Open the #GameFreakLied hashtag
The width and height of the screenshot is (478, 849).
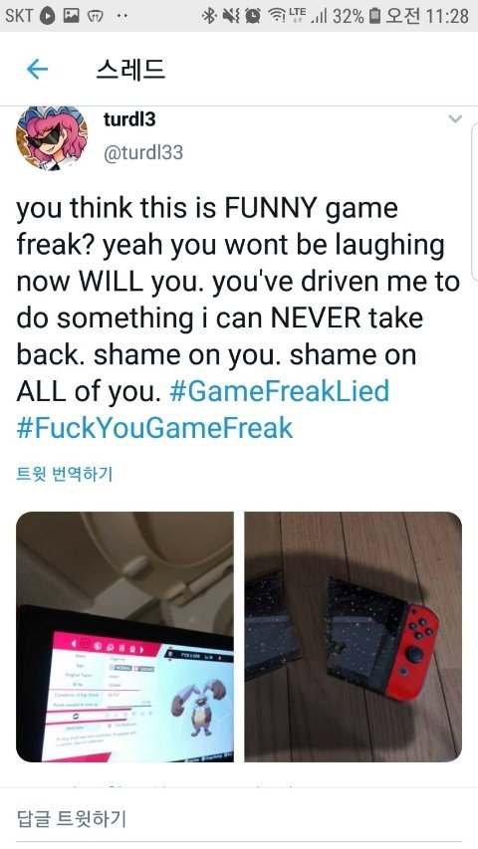coord(280,390)
